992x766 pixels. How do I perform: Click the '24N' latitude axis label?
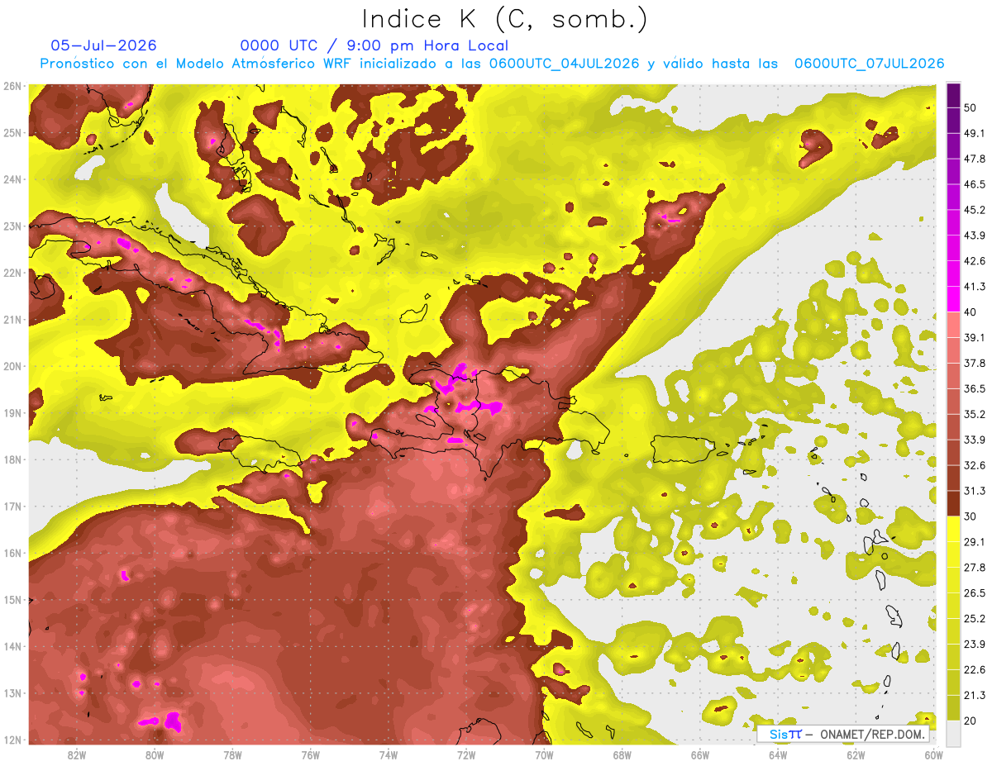pyautogui.click(x=12, y=179)
